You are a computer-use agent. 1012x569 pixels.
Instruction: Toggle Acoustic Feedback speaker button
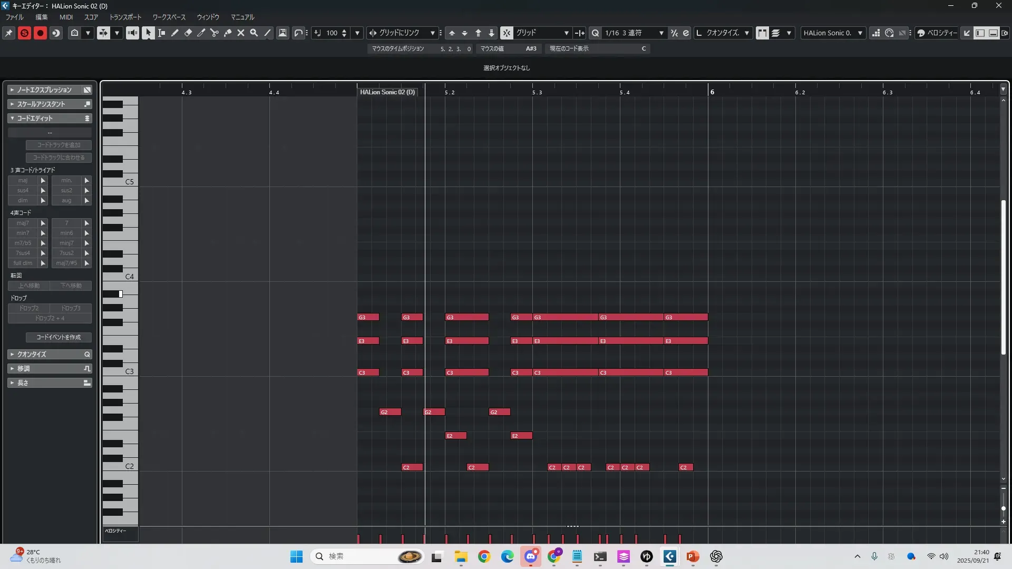point(132,33)
